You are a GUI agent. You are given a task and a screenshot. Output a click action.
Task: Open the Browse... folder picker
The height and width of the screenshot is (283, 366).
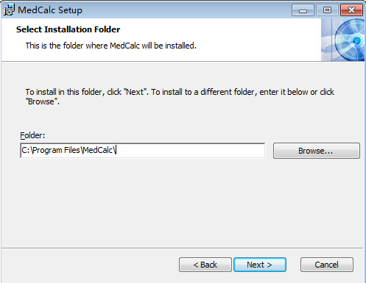pyautogui.click(x=317, y=151)
